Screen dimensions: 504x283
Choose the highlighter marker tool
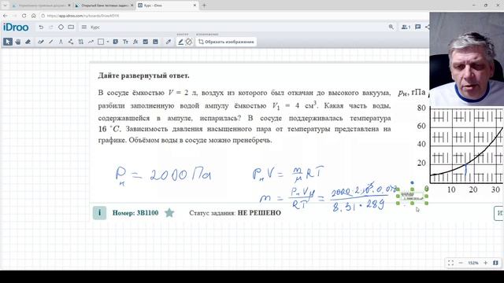(x=40, y=42)
